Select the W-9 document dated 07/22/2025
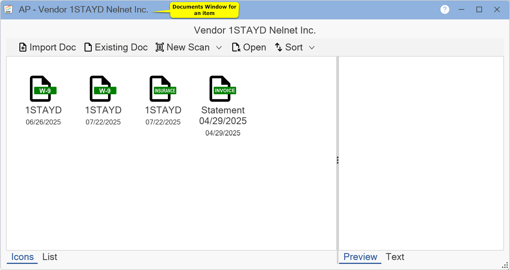The height and width of the screenshot is (270, 510). (103, 89)
